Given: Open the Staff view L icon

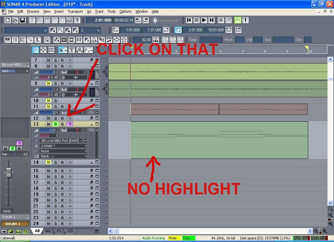Looking at the screenshot, I should (38, 39).
